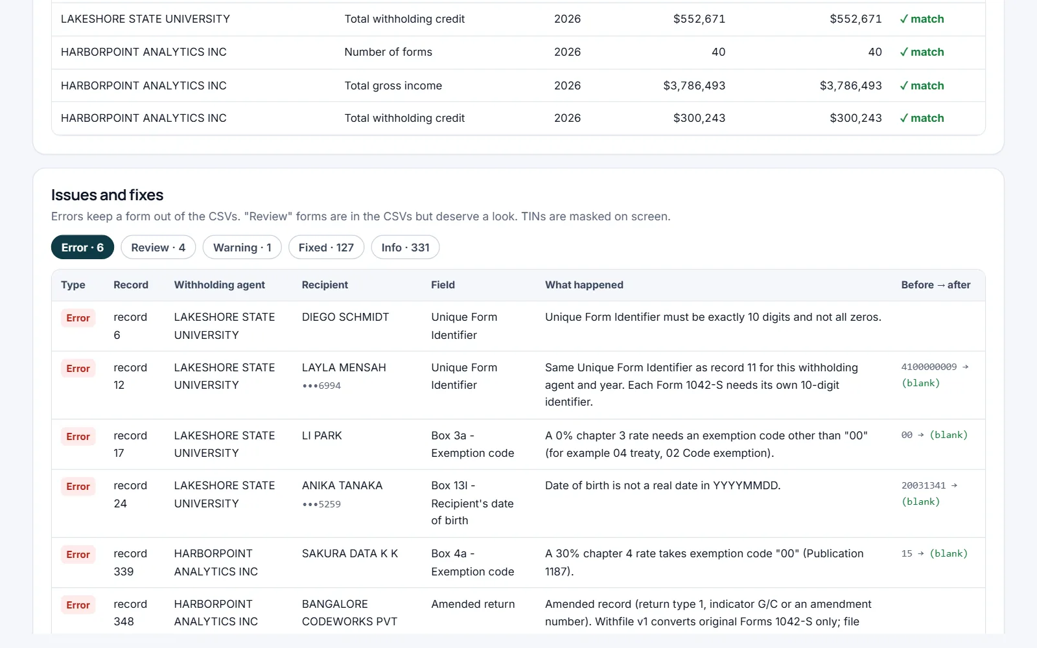The image size is (1037, 648).
Task: Click match status for $300,243 row
Action: 922,118
